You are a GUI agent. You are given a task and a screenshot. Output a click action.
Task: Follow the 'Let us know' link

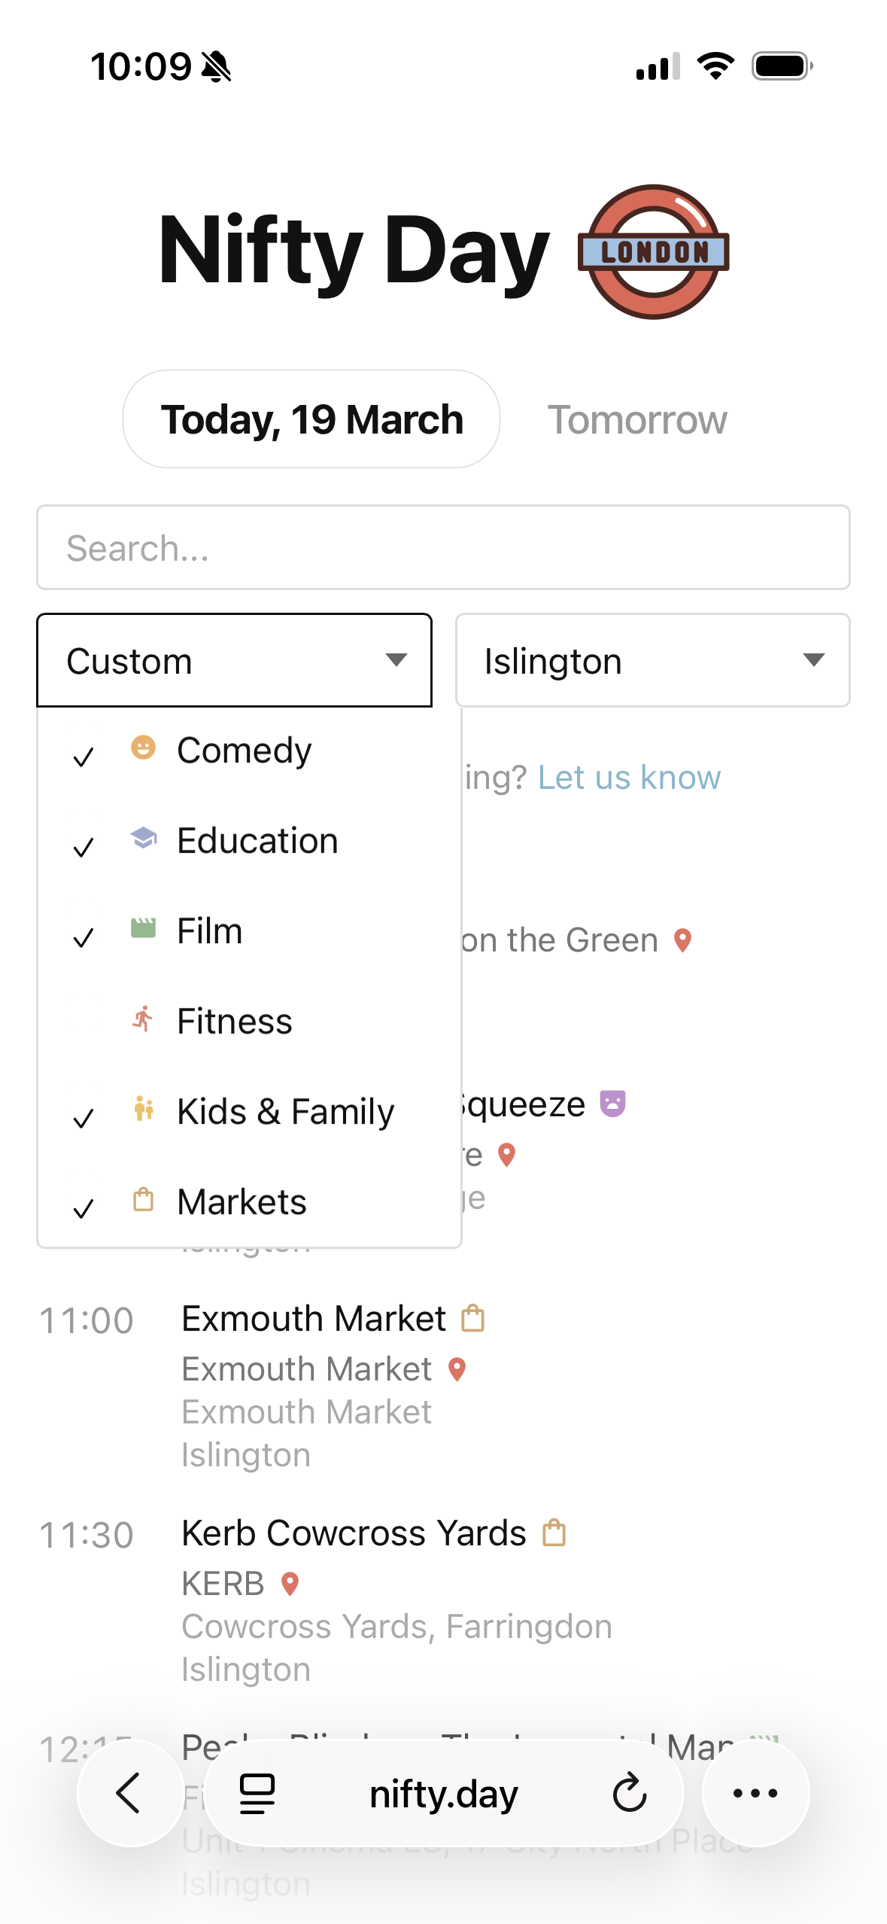coord(629,777)
